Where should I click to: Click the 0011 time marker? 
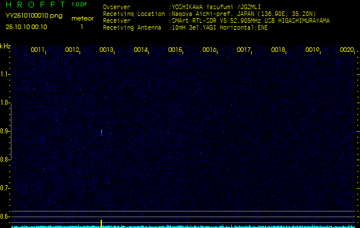click(x=38, y=50)
